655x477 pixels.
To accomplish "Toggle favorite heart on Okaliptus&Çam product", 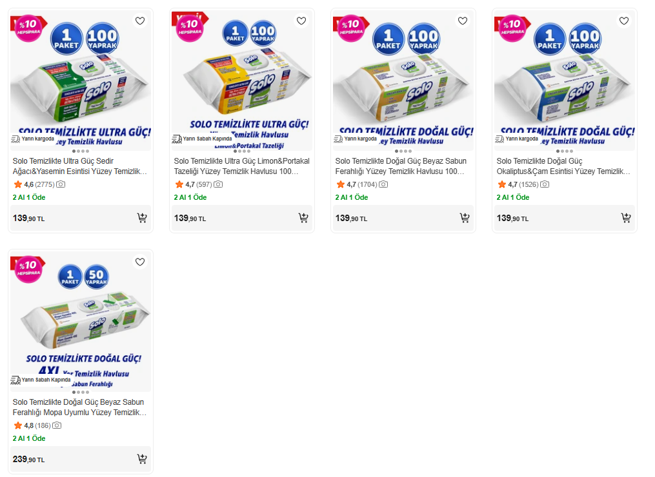I will tap(624, 21).
